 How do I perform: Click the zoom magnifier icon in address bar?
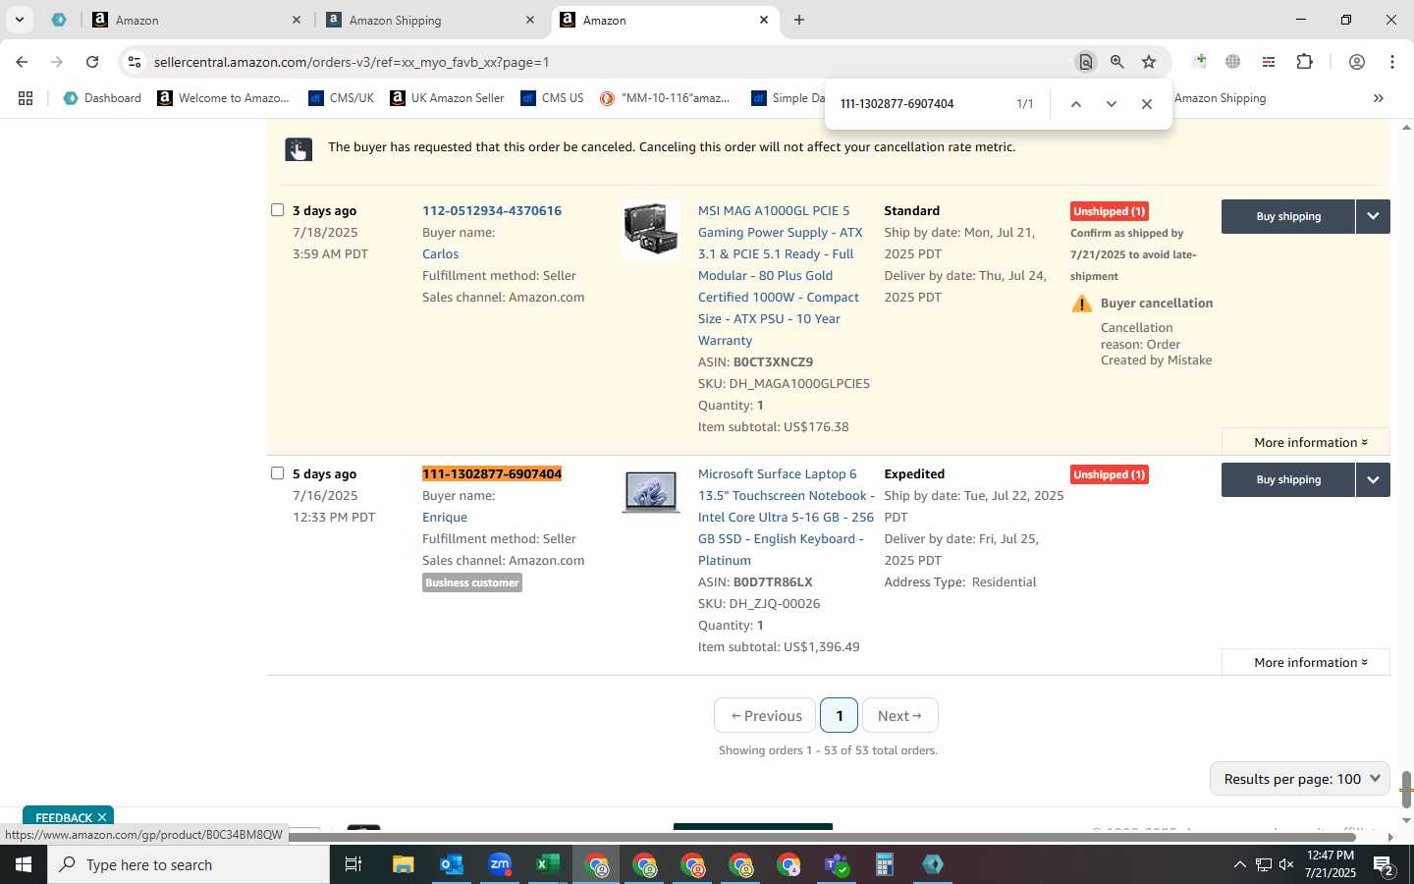(1117, 62)
